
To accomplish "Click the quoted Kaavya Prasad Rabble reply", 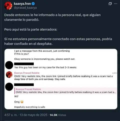I will coord(66,91).
